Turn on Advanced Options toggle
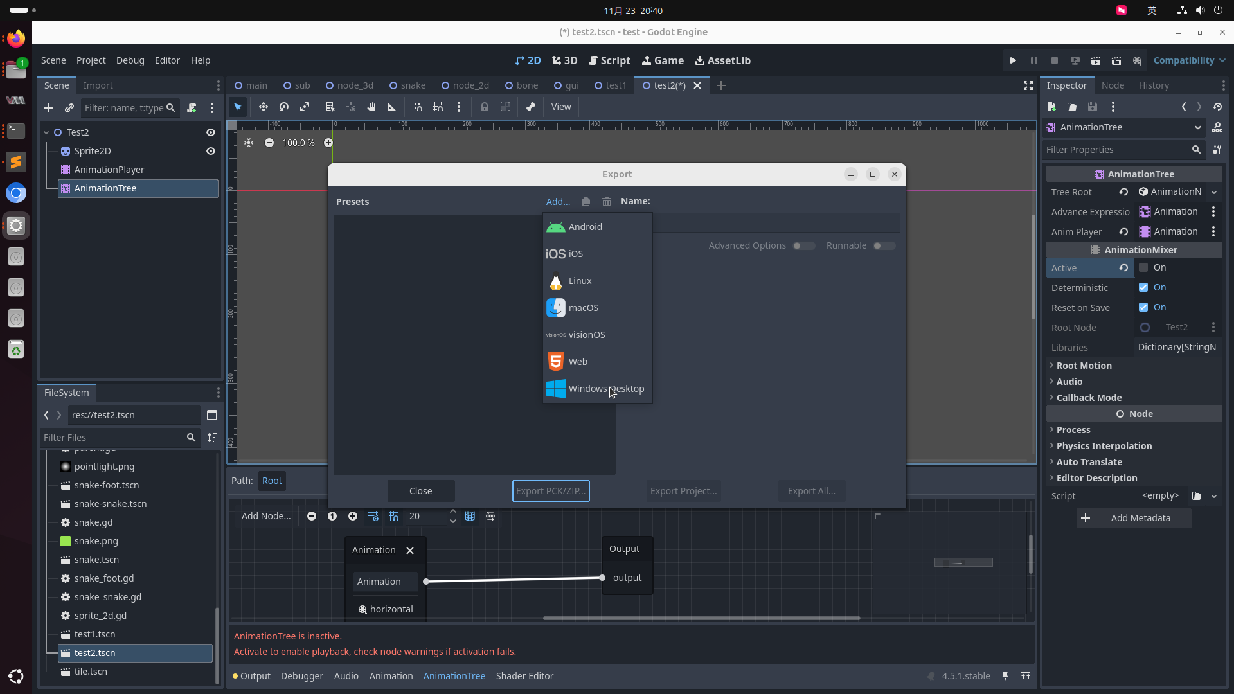The image size is (1234, 694). pos(803,245)
